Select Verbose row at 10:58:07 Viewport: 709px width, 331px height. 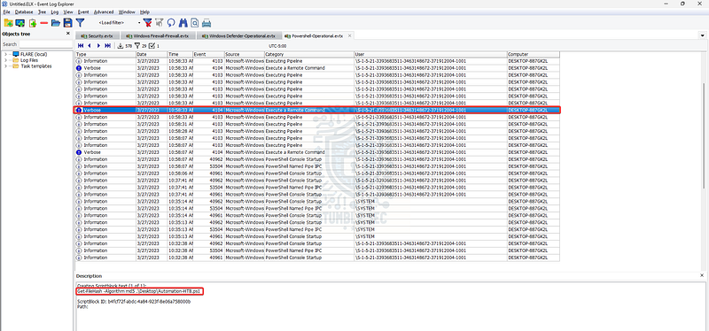click(x=317, y=152)
